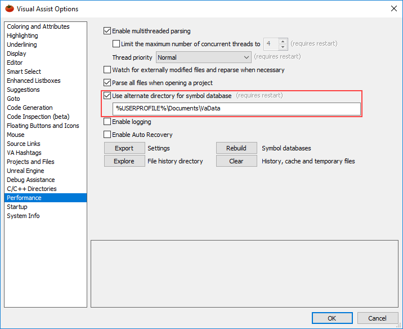Check Watch for externally modified files option

coord(108,70)
